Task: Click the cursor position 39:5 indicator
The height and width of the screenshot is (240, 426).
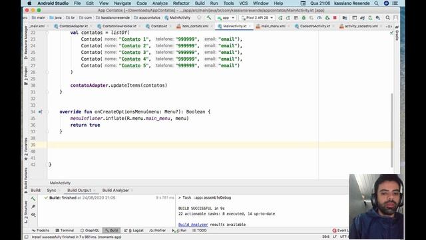Action: coord(325,237)
